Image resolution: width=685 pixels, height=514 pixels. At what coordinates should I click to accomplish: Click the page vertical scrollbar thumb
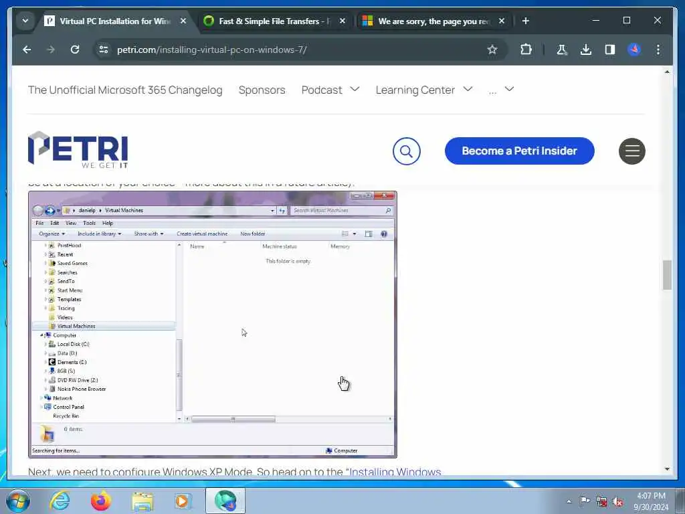click(667, 275)
